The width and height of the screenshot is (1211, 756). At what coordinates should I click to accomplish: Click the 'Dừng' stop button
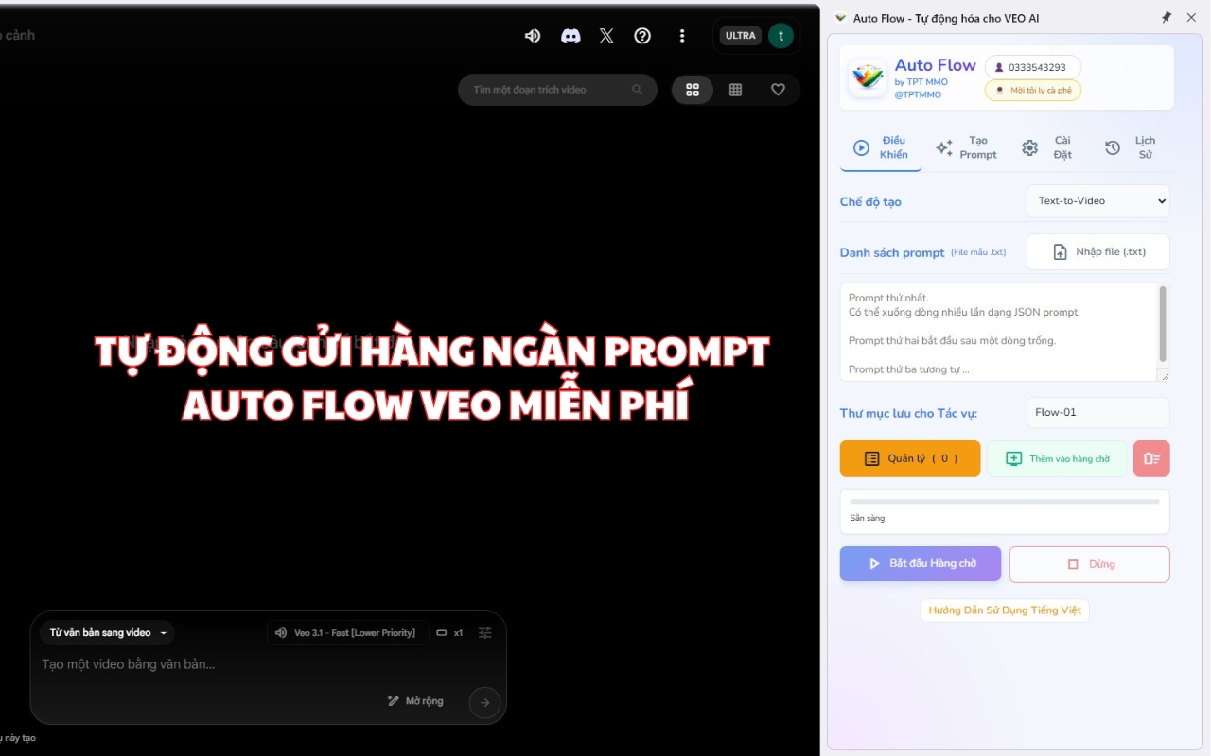click(1090, 564)
